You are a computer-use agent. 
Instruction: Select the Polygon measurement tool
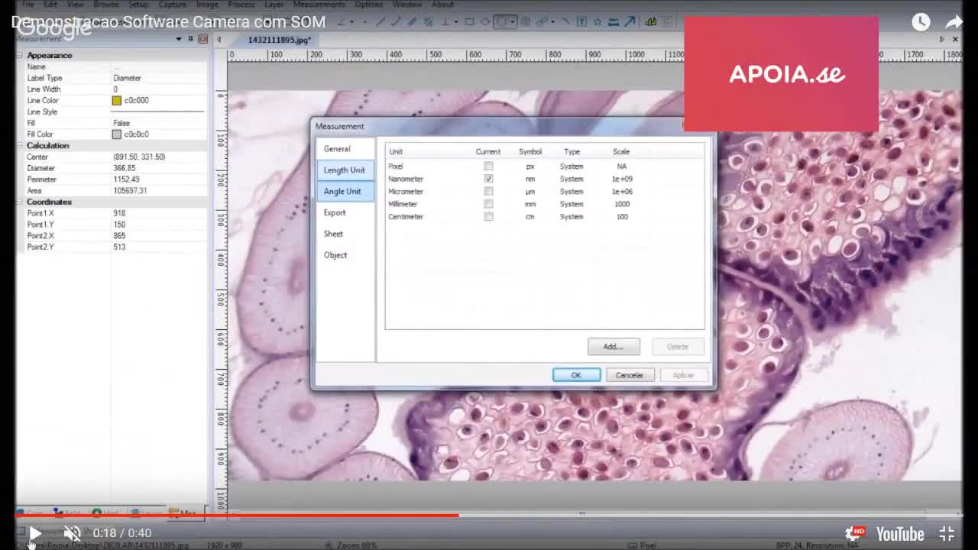pos(542,22)
